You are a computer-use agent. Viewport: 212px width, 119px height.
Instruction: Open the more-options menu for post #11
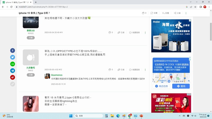point(145,33)
